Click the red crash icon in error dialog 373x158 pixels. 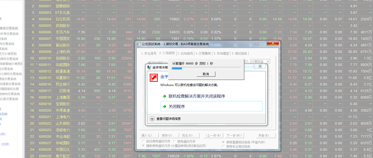154,78
